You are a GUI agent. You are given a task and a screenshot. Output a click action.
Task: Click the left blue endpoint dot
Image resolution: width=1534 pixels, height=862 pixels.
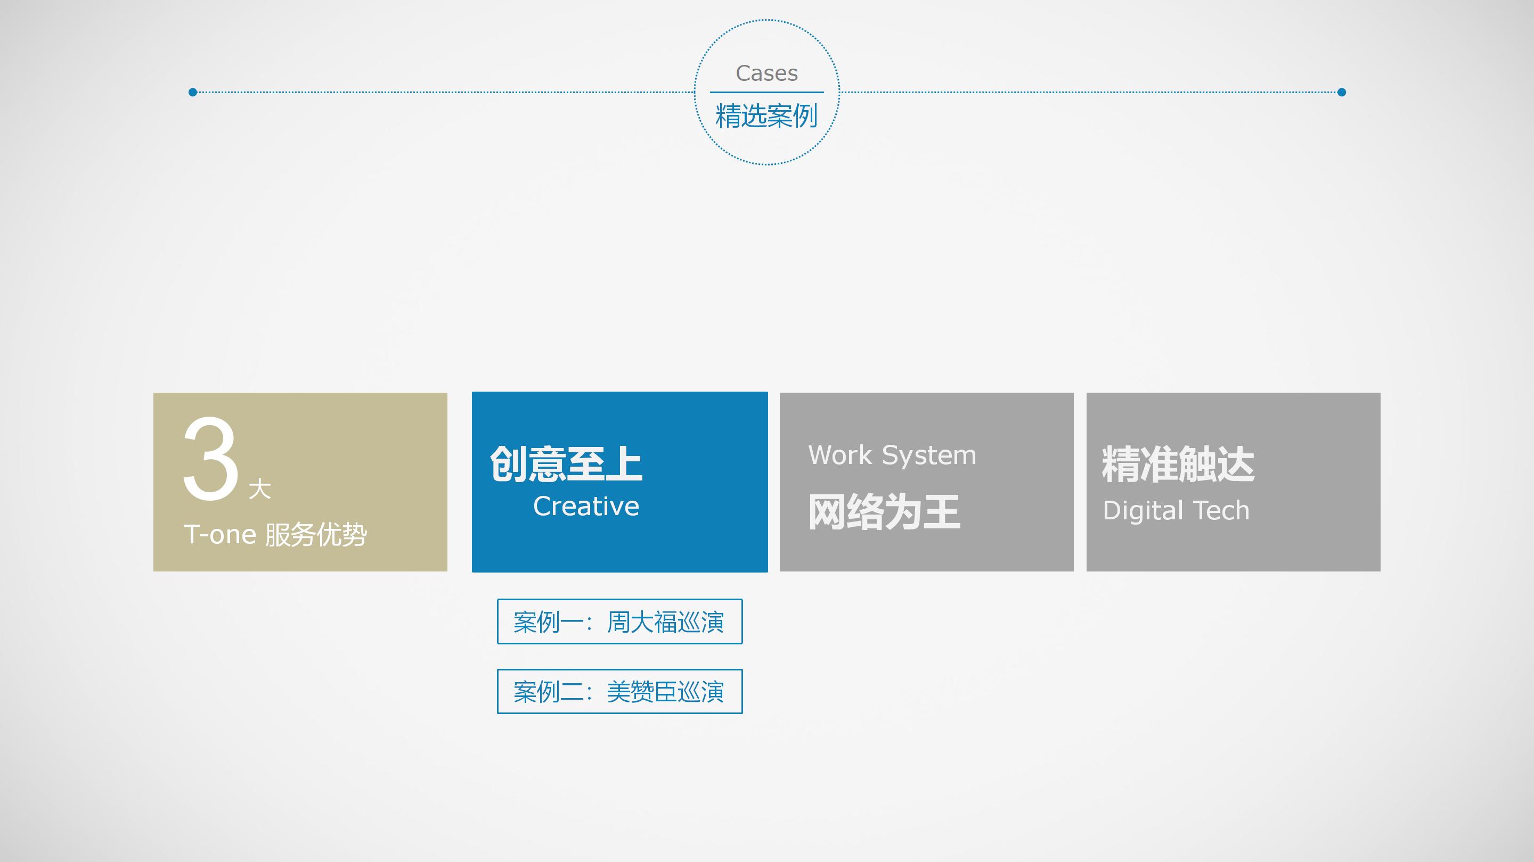tap(193, 92)
